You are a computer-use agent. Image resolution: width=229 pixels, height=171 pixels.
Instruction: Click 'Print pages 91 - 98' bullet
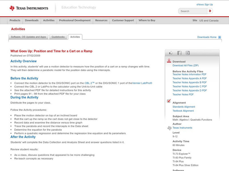click(50, 94)
